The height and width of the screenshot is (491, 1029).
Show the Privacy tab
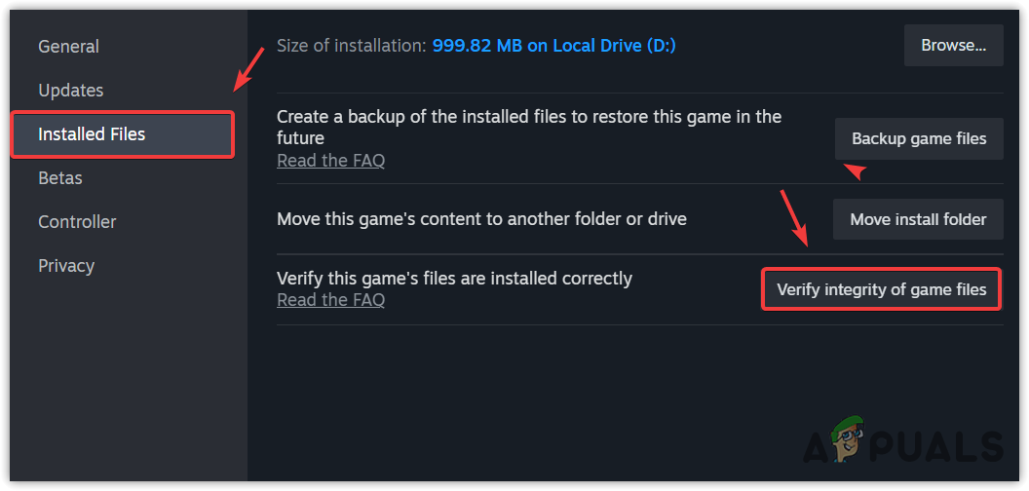tap(66, 266)
